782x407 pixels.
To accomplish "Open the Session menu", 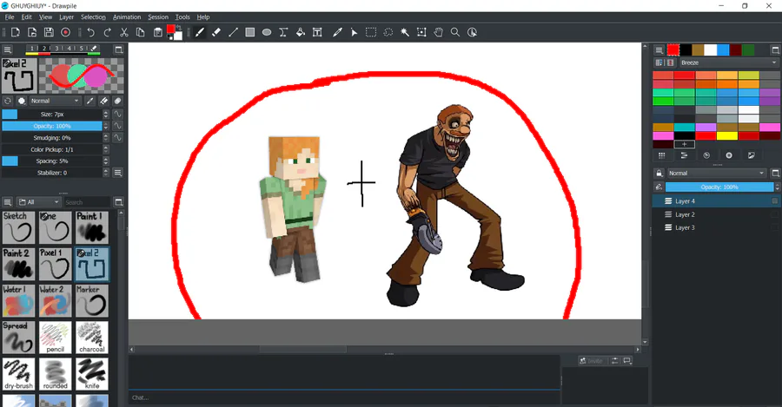I will click(158, 17).
